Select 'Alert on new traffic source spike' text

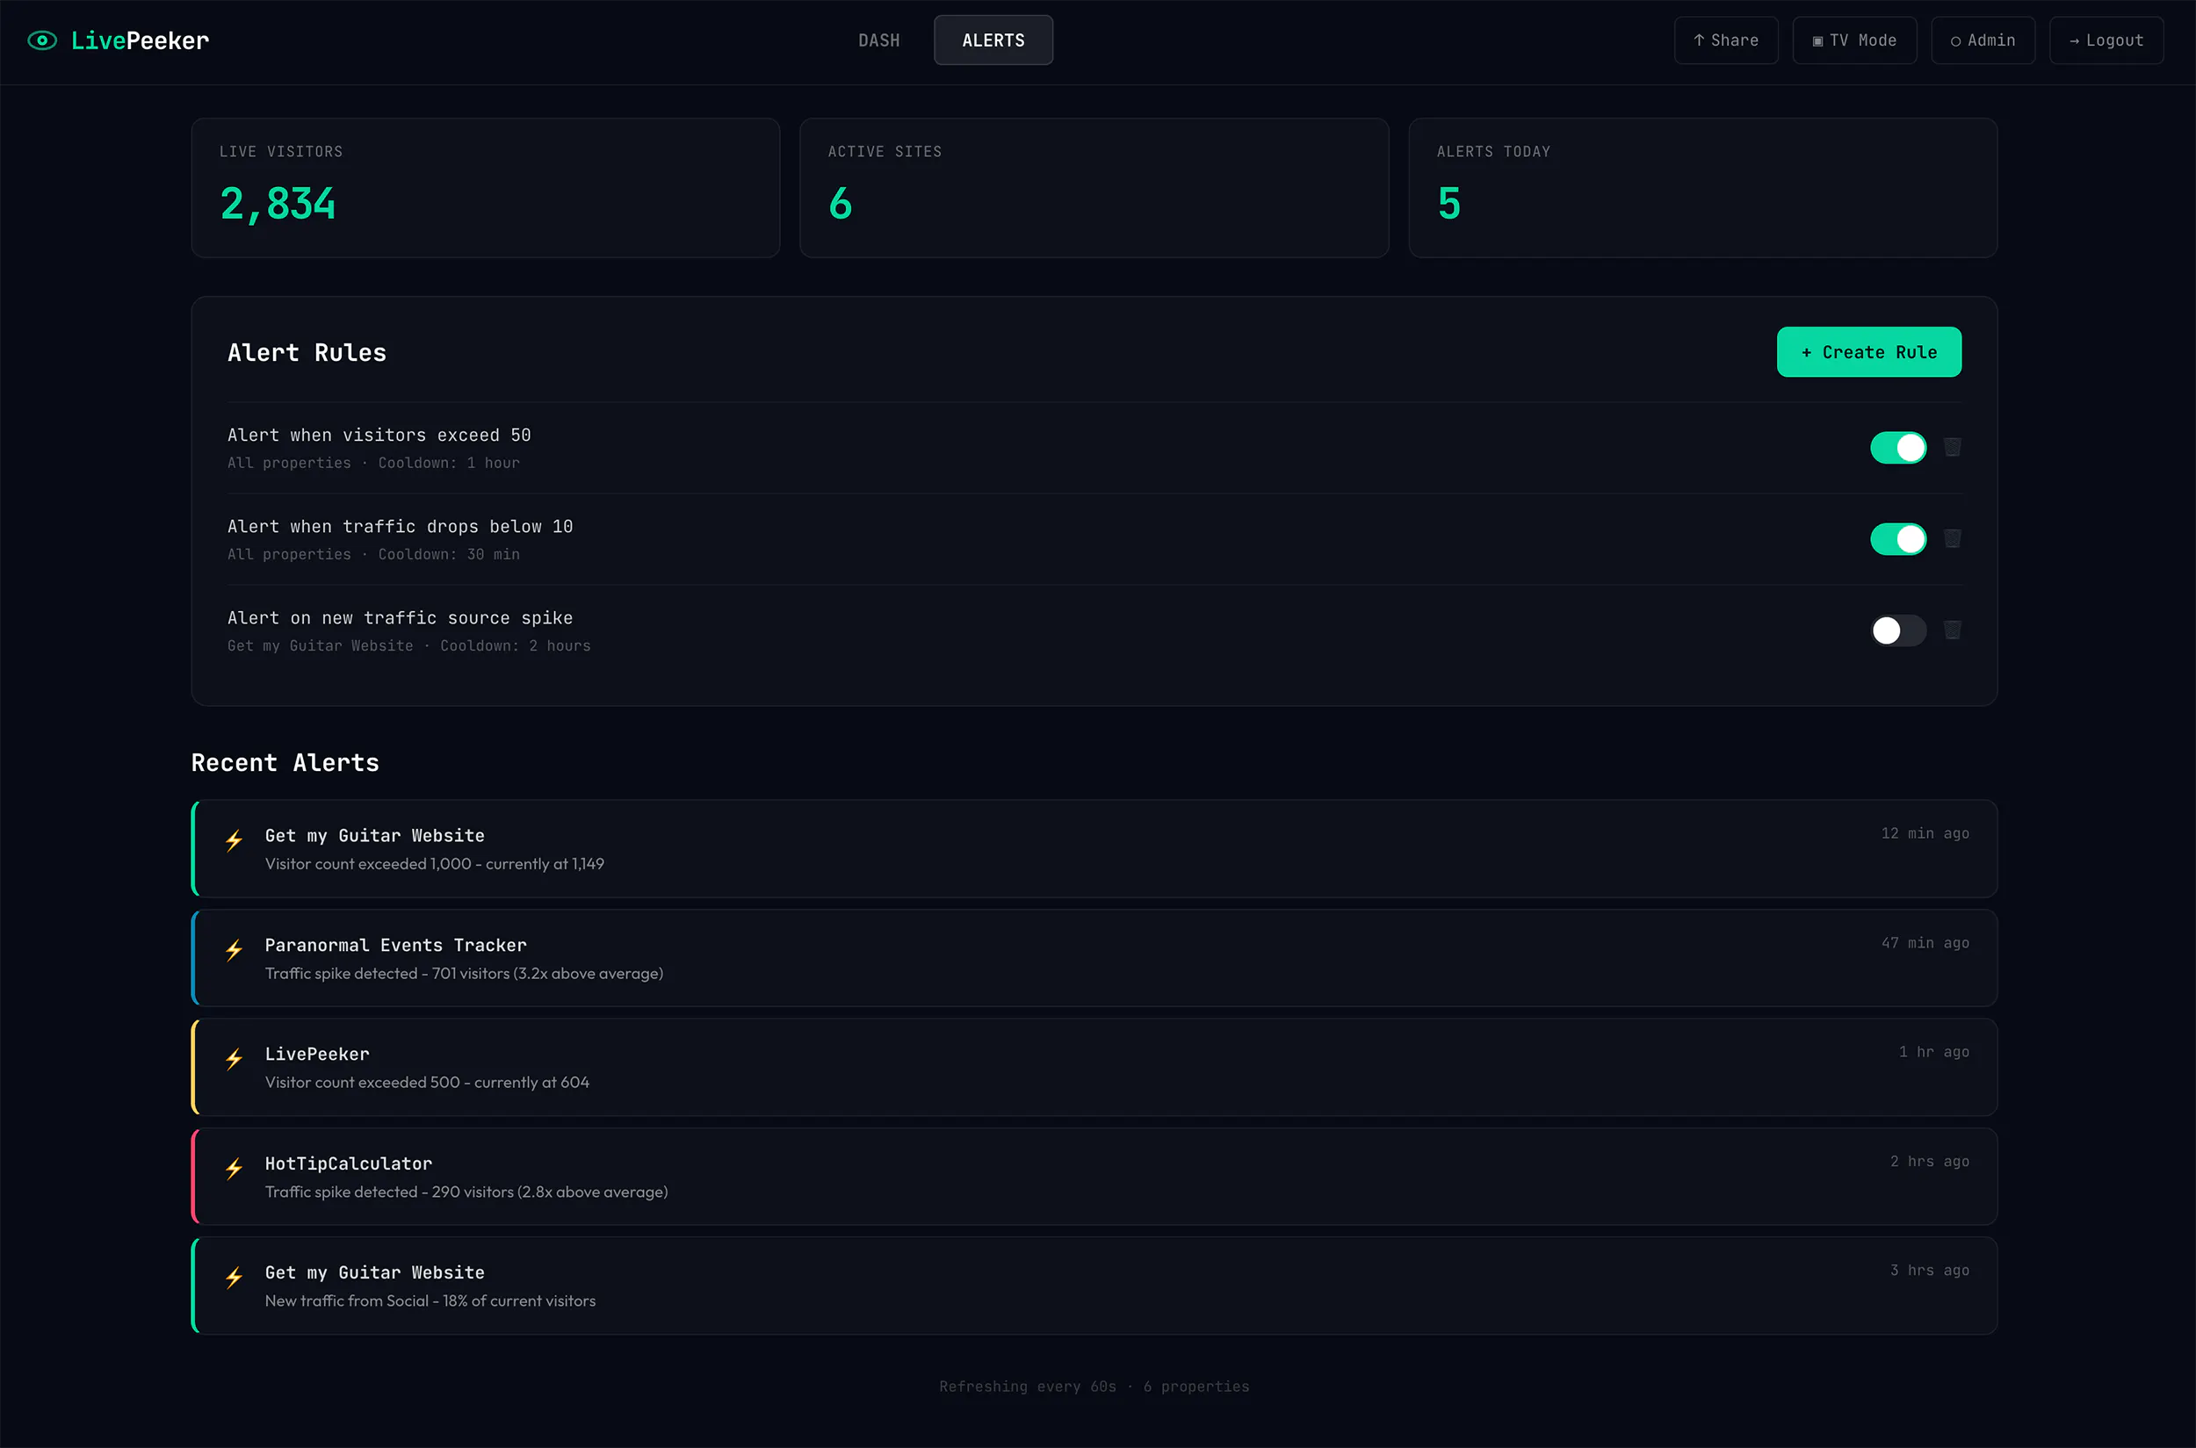400,618
